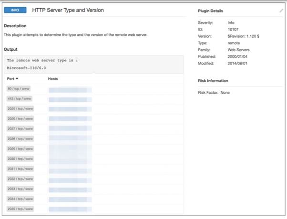The height and width of the screenshot is (219, 287).
Task: Sort by the Port column arrow
Action: pos(17,78)
